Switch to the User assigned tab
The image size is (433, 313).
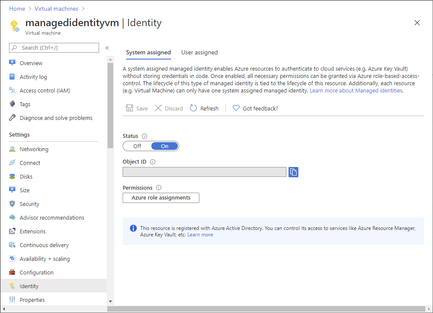click(x=199, y=52)
